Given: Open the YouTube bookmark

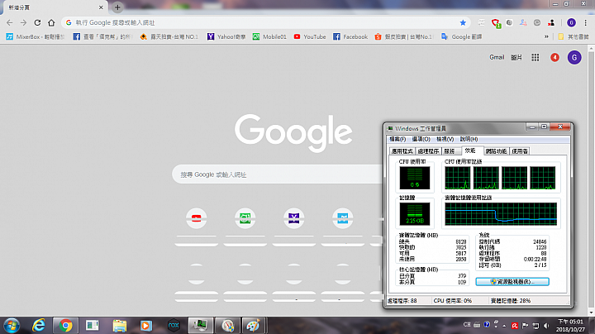Looking at the screenshot, I should click(310, 37).
